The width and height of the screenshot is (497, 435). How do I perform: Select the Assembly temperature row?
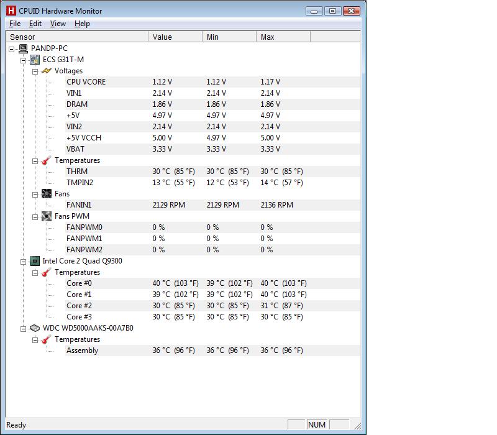pyautogui.click(x=212, y=350)
